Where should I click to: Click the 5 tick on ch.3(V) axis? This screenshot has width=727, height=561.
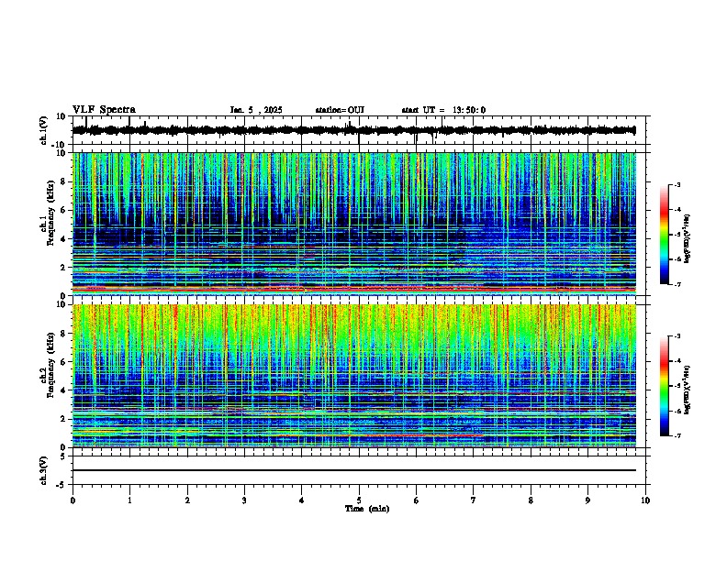point(64,456)
